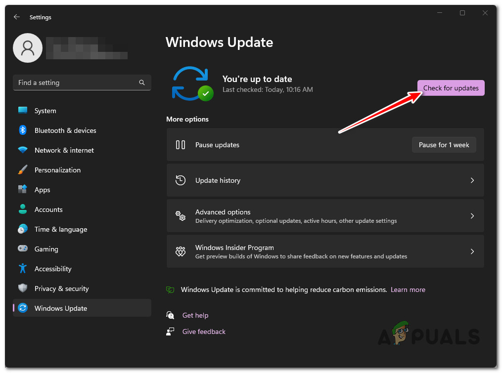Open the Update history row
The image size is (502, 373).
pos(325,180)
